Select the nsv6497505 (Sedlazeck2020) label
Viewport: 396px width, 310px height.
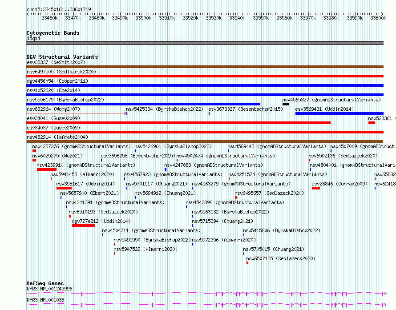(x=61, y=72)
